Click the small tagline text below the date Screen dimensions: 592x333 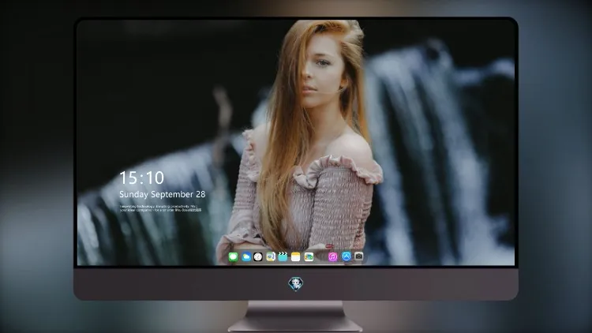(160, 208)
